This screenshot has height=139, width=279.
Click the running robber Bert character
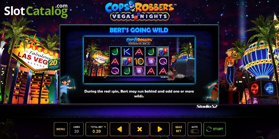212,91
